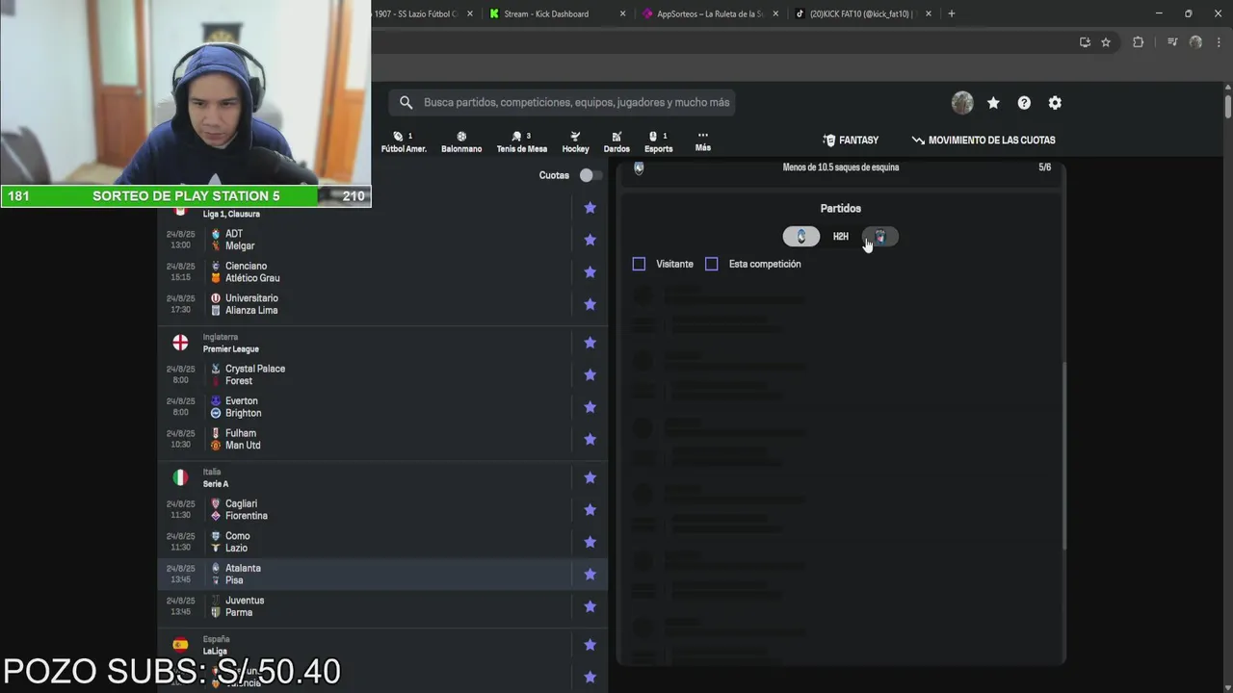
Task: Open MOVIMIENTO DE LAS CUOTAS page
Action: tap(984, 141)
